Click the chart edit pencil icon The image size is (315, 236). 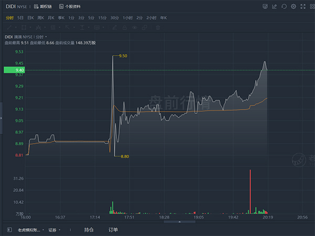pos(275,6)
